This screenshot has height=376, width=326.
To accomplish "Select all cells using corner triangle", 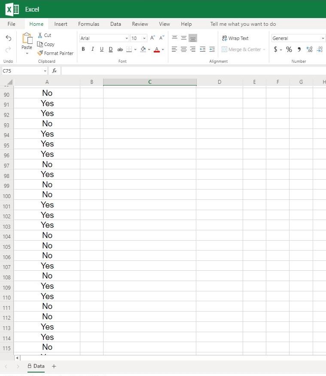I will pyautogui.click(x=9, y=82).
